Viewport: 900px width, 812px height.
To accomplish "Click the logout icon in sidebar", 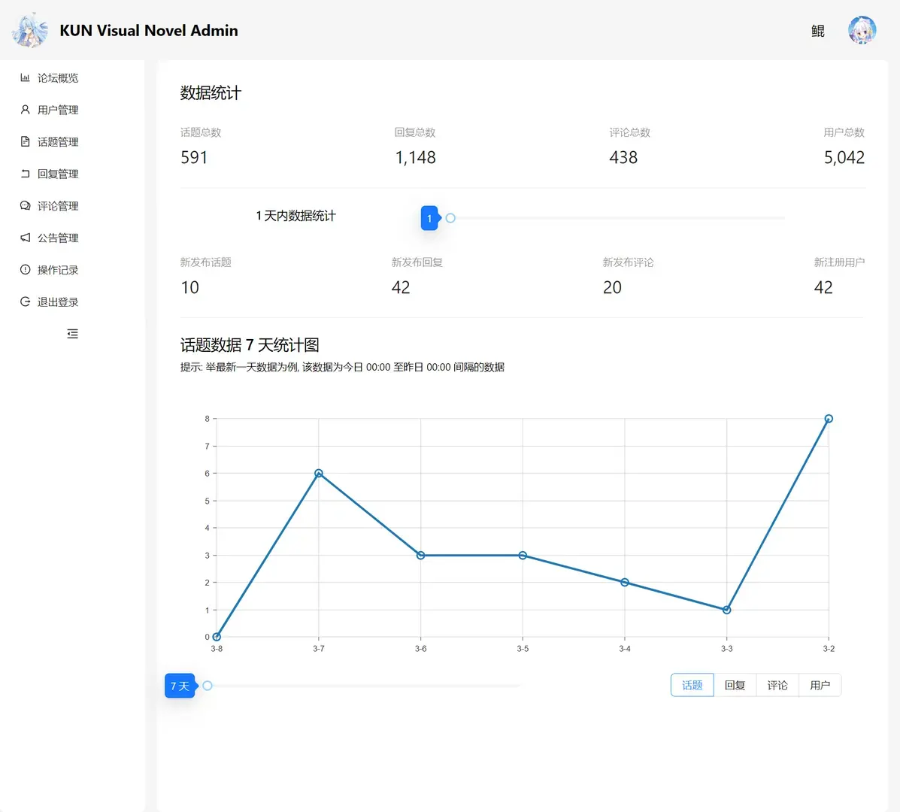I will click(x=25, y=301).
